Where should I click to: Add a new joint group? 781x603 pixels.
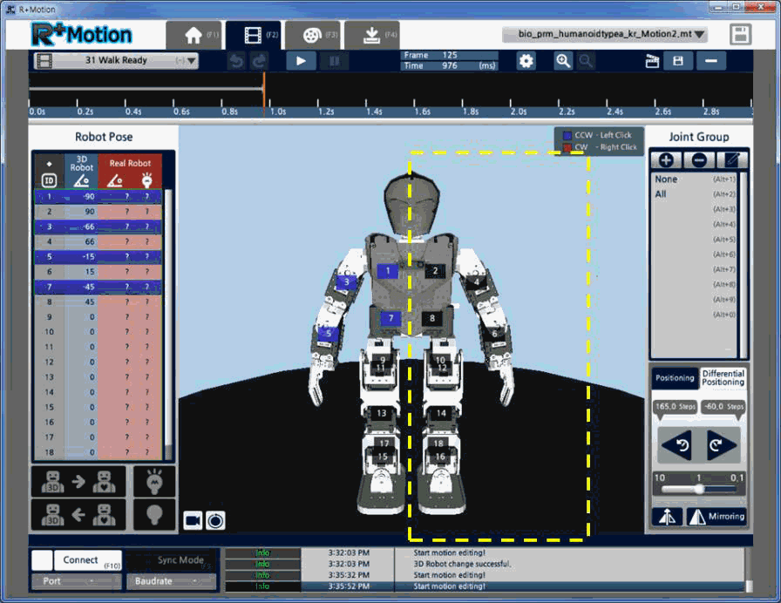coord(667,160)
